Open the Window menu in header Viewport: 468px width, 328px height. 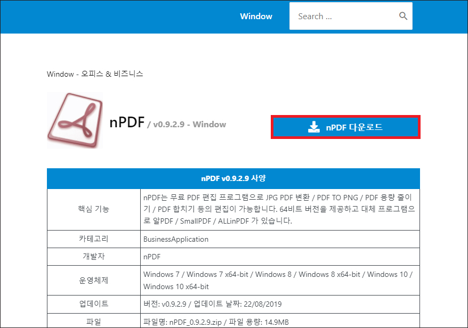click(x=256, y=17)
